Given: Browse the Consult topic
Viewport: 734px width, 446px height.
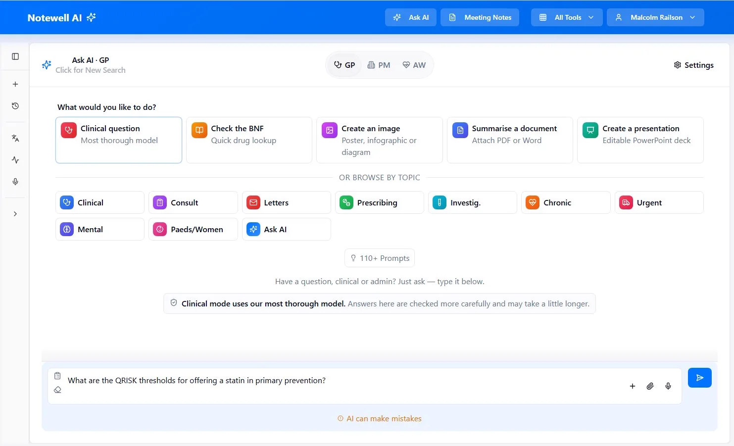Looking at the screenshot, I should click(x=193, y=202).
